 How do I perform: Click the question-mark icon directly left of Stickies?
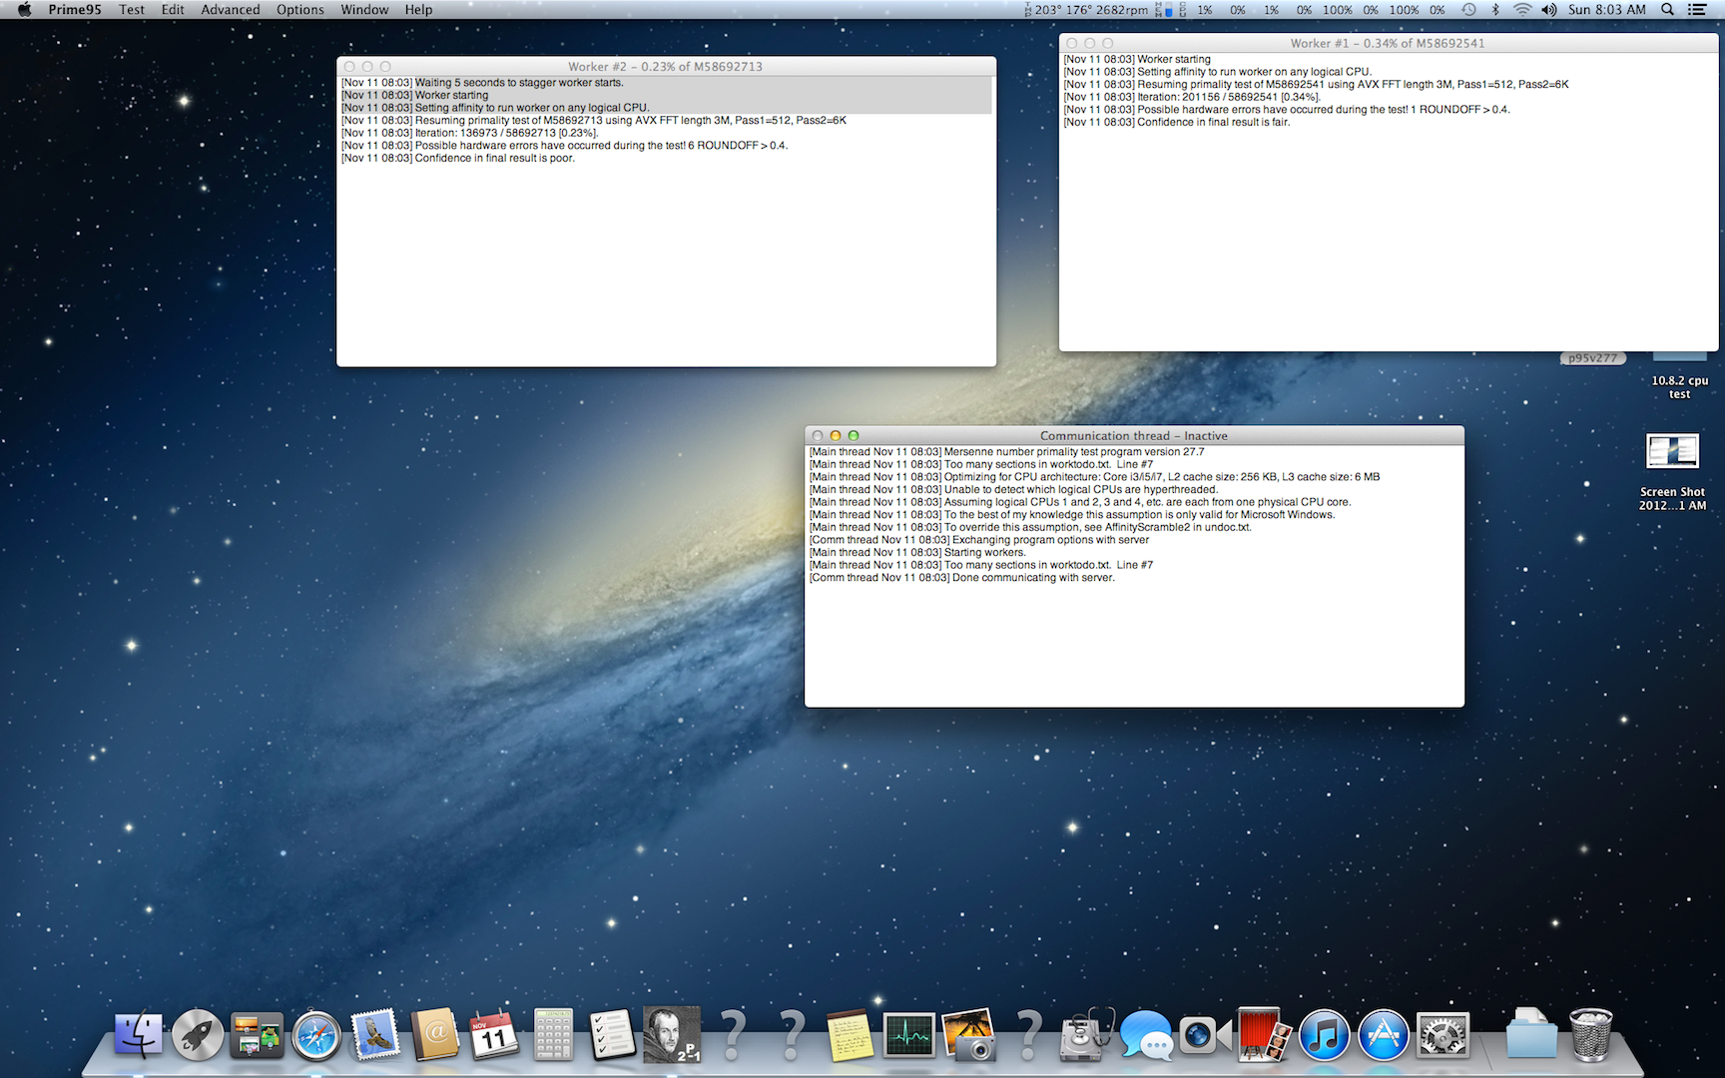click(x=792, y=1035)
